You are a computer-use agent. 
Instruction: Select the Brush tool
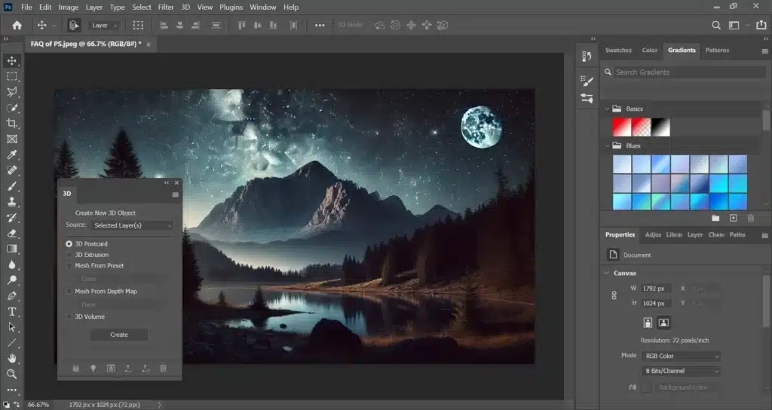12,186
